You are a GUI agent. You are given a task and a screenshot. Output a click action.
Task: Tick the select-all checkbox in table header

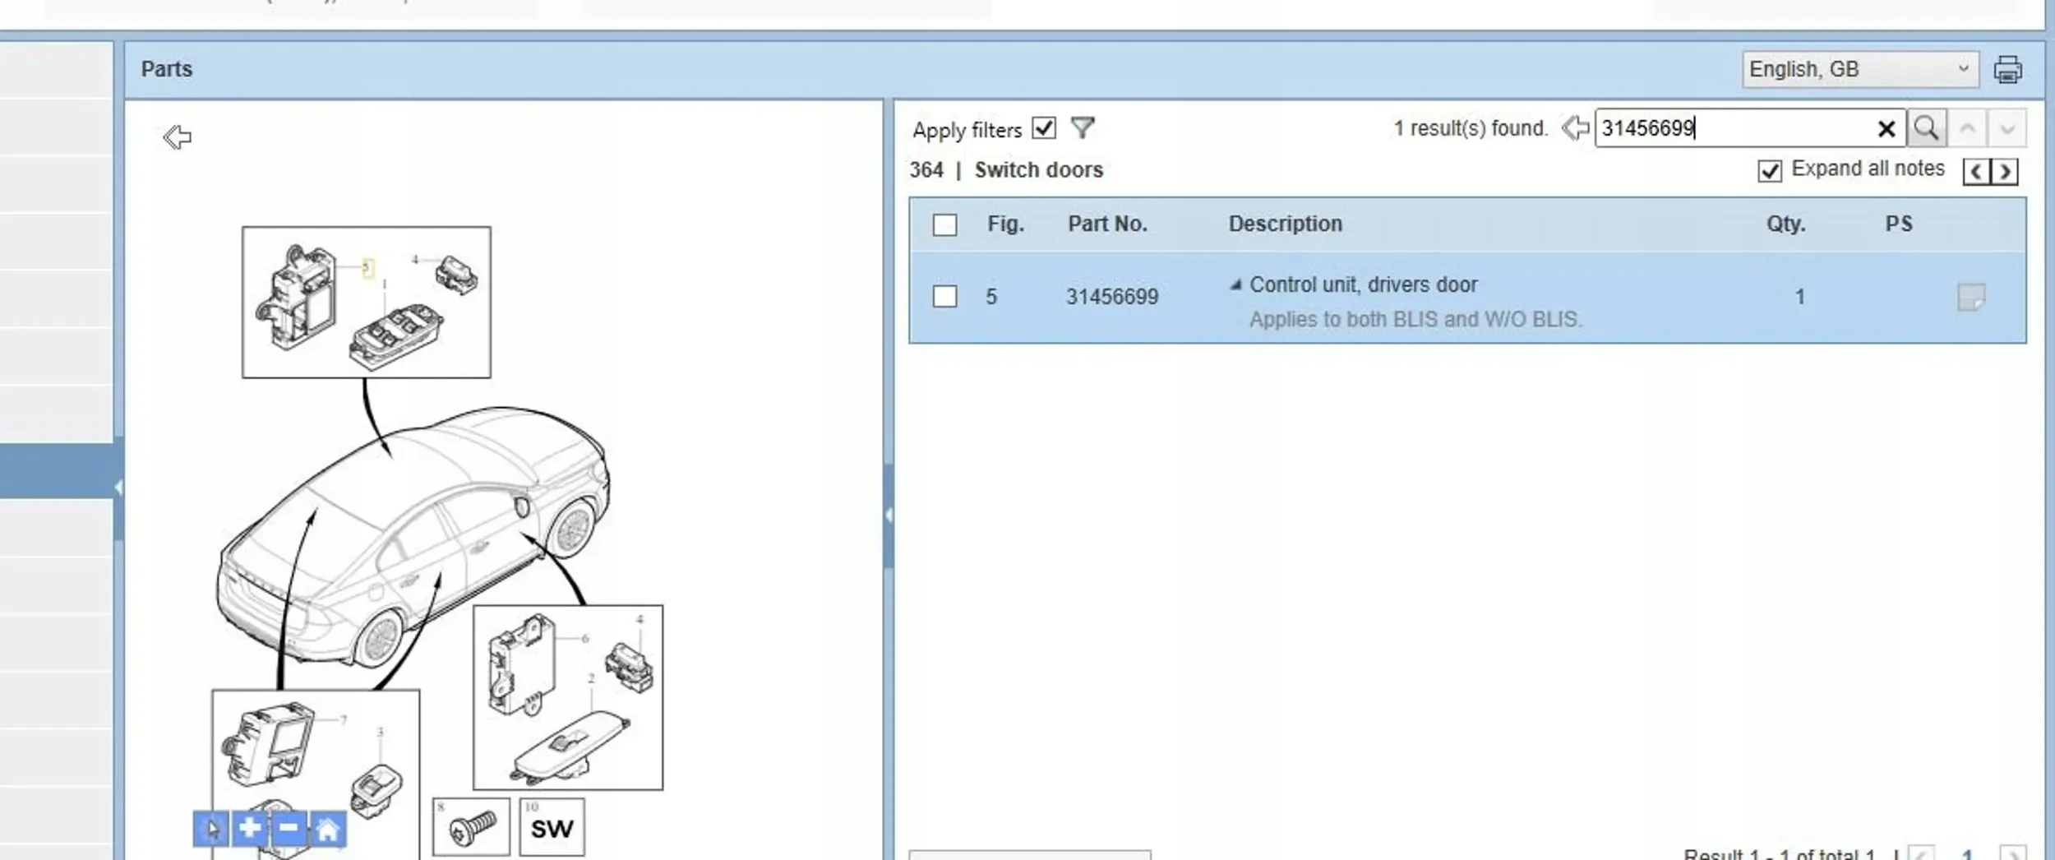click(x=945, y=224)
